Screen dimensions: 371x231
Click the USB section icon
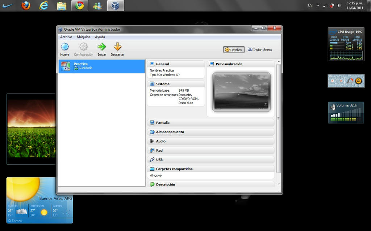[152, 160]
